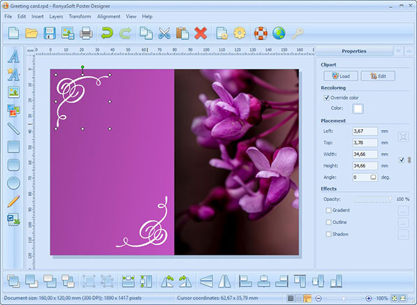The image size is (417, 305).
Task: Select the Pencil drawing tool
Action: [x=13, y=201]
